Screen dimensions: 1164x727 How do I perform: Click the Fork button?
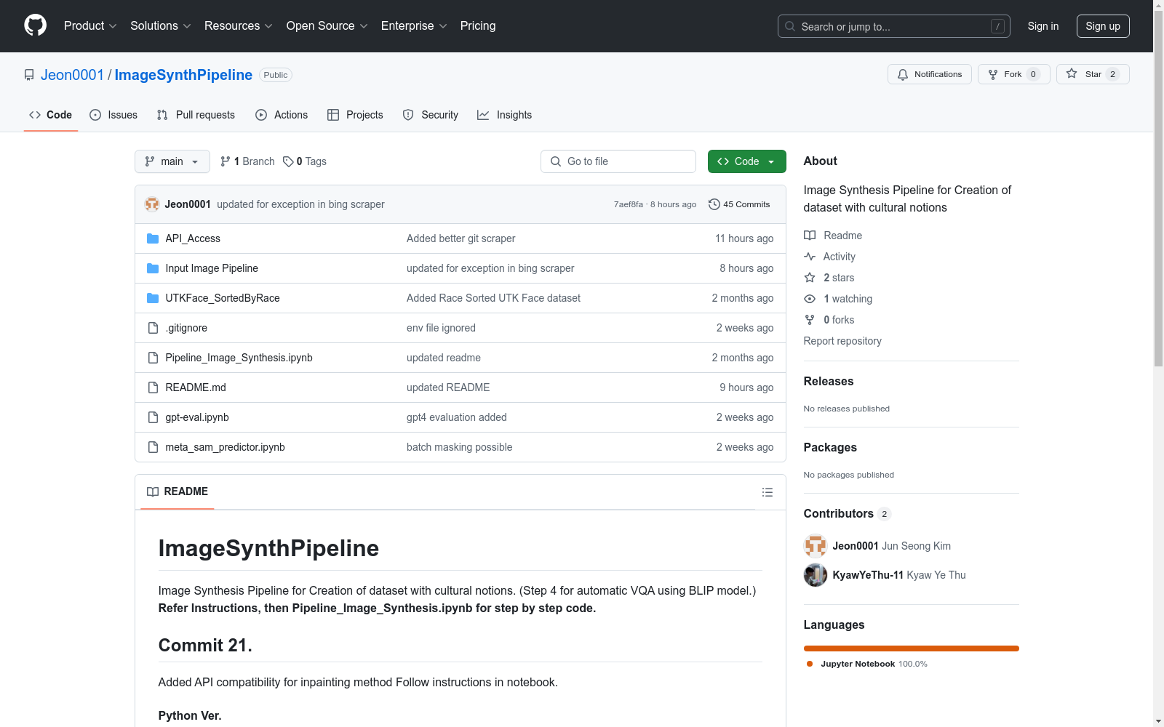point(1014,74)
